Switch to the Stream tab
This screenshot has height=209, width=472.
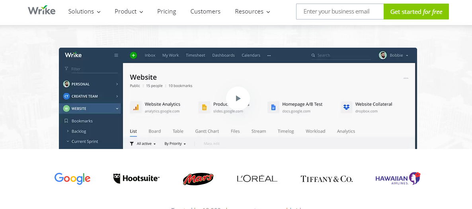pos(259,132)
